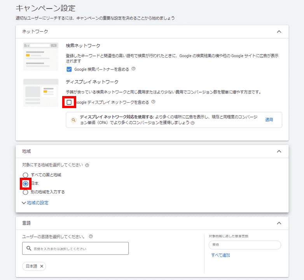Click help icon after コンバージョンを獲得しましょう text
Screen dimensions: 304x280
pyautogui.click(x=192, y=123)
